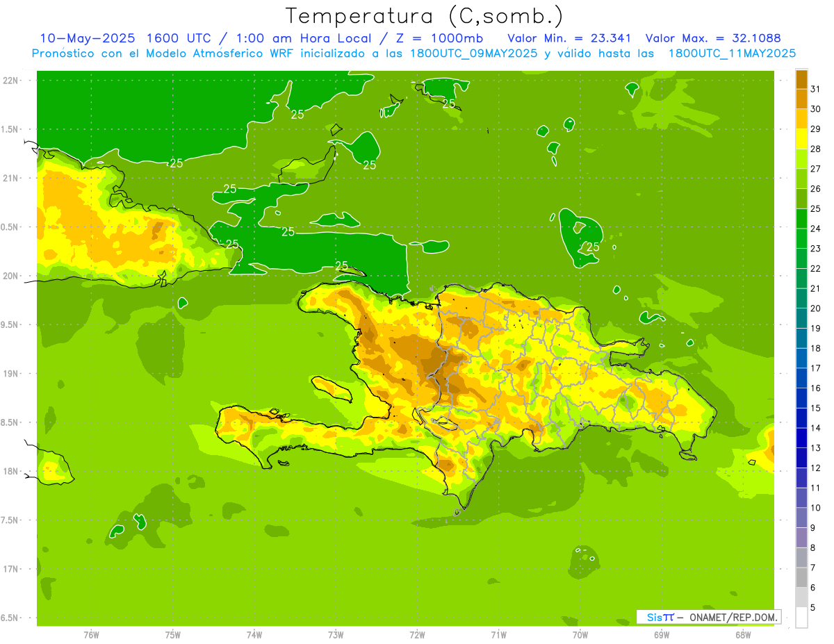Click the '72W' longitude axis label
Image resolution: width=834 pixels, height=644 pixels.
[x=417, y=635]
